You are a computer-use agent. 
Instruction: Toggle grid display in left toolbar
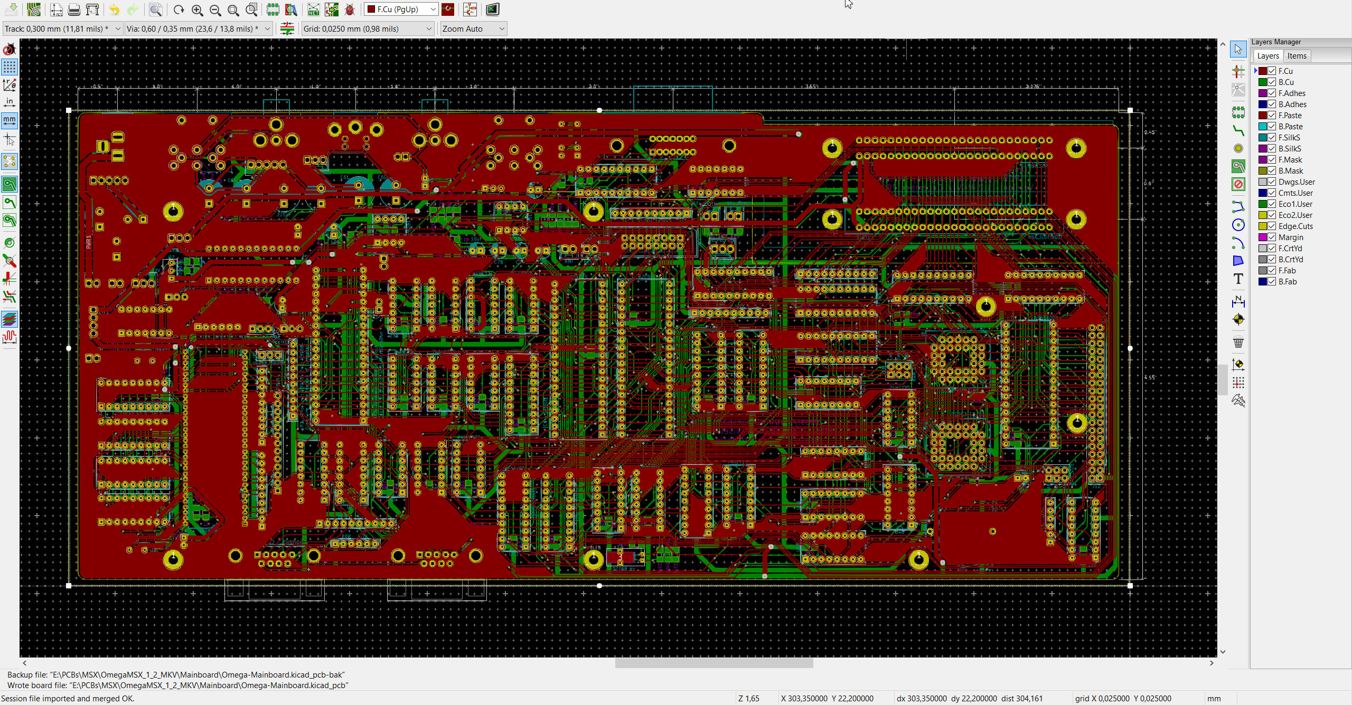(x=10, y=67)
